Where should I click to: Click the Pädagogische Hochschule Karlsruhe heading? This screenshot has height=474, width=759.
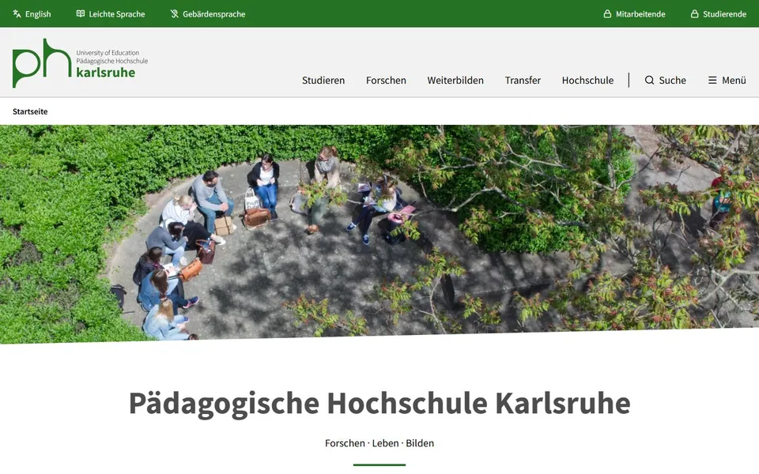click(x=379, y=403)
